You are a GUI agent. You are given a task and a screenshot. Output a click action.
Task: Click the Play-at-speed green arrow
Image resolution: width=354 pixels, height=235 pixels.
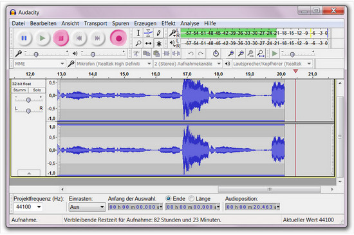point(275,53)
